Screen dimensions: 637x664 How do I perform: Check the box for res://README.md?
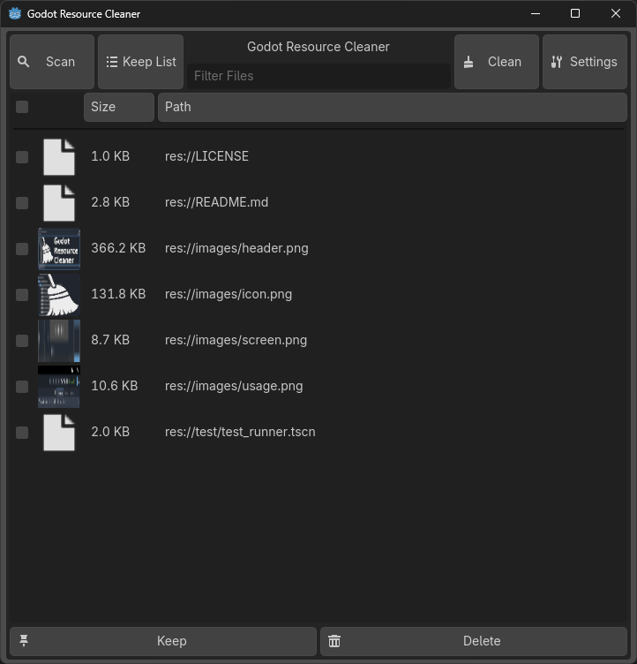click(x=22, y=203)
